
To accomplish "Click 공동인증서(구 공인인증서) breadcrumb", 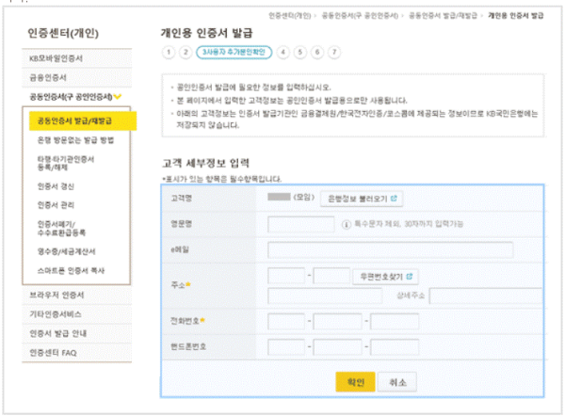I will pyautogui.click(x=360, y=15).
